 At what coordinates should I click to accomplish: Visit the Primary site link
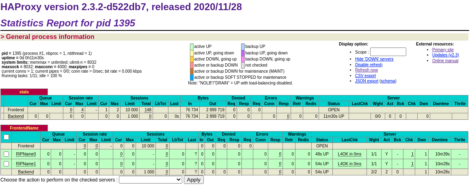coord(443,50)
